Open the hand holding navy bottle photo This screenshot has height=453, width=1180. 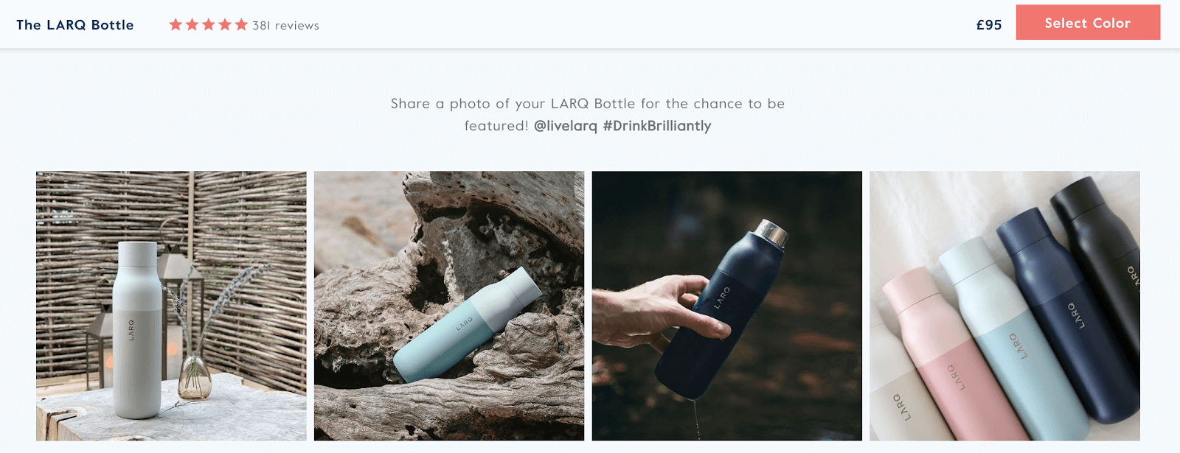click(x=727, y=306)
